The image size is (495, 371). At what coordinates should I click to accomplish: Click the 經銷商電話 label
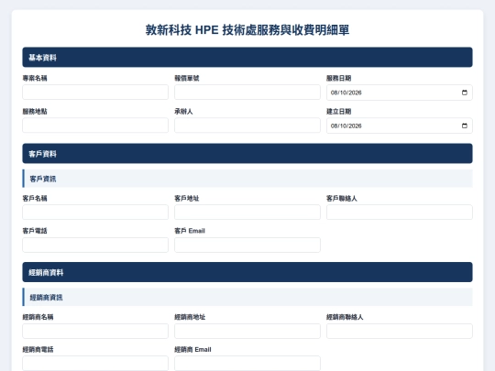click(x=38, y=350)
